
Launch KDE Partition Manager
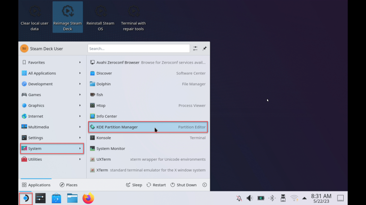pyautogui.click(x=148, y=127)
